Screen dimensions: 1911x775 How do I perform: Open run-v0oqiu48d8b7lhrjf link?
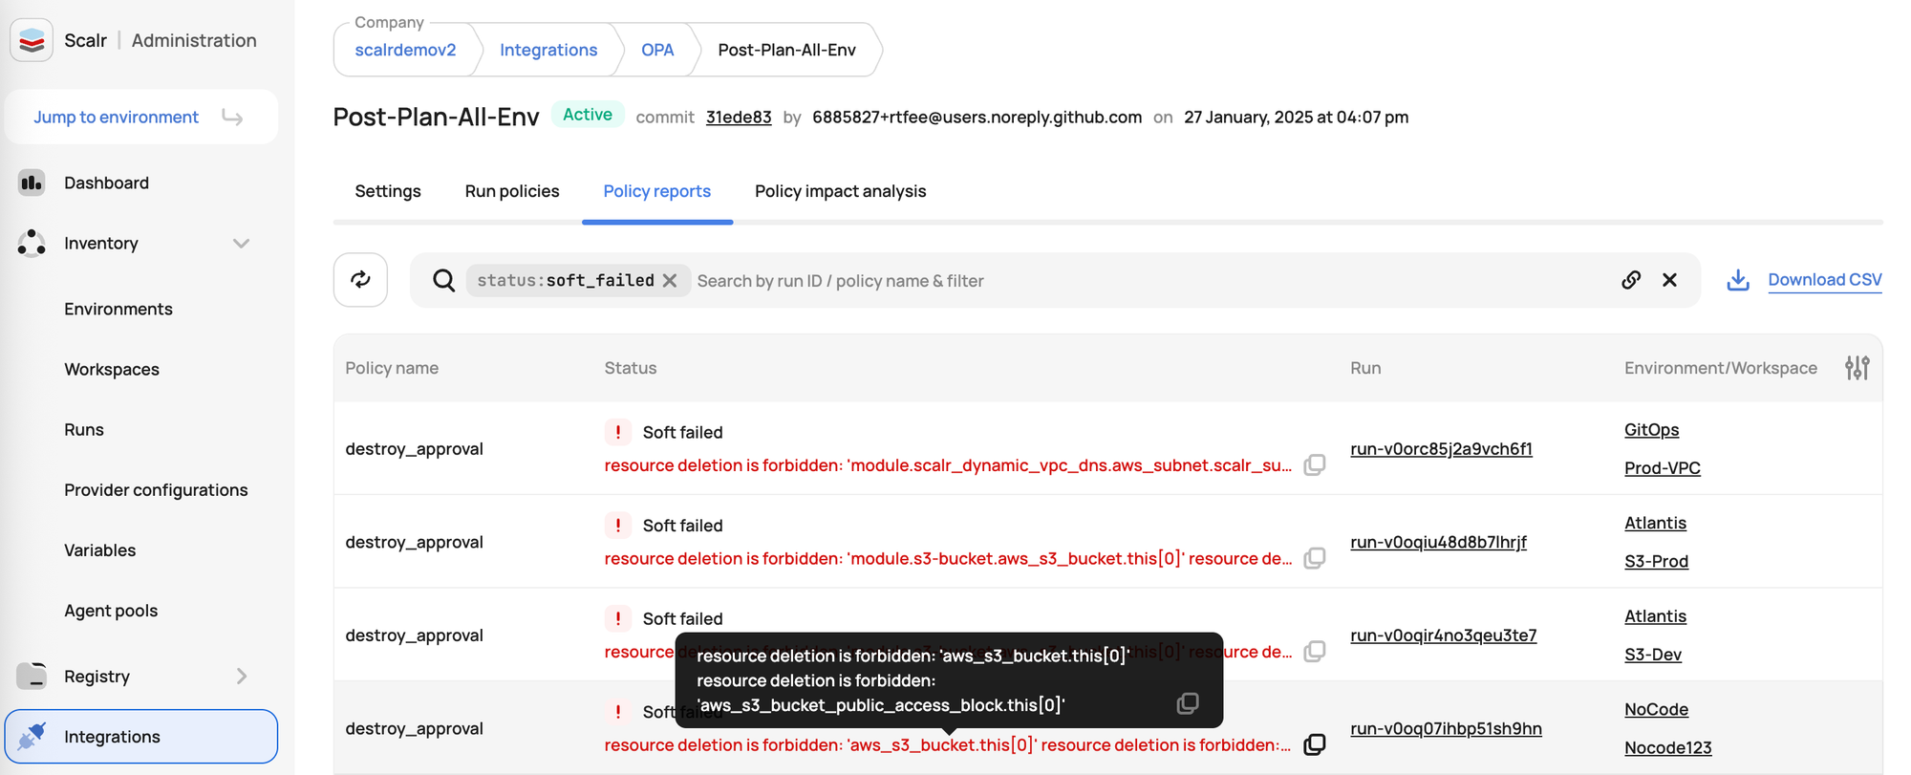(x=1438, y=542)
